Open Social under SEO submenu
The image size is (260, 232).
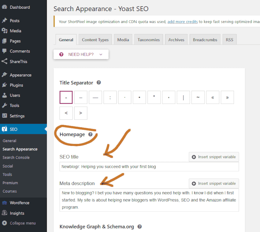[x=8, y=166]
